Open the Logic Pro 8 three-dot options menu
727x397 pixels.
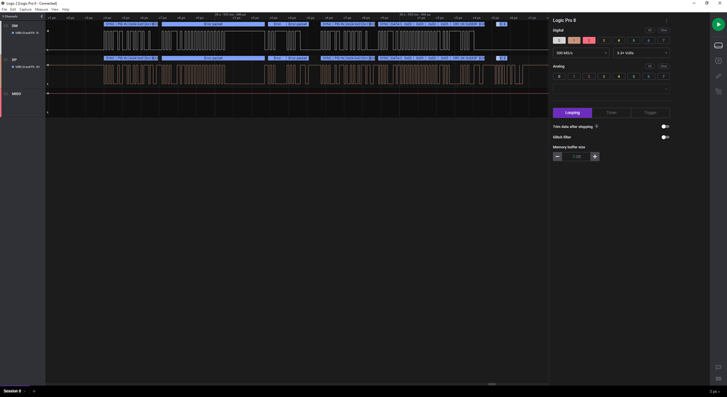667,20
